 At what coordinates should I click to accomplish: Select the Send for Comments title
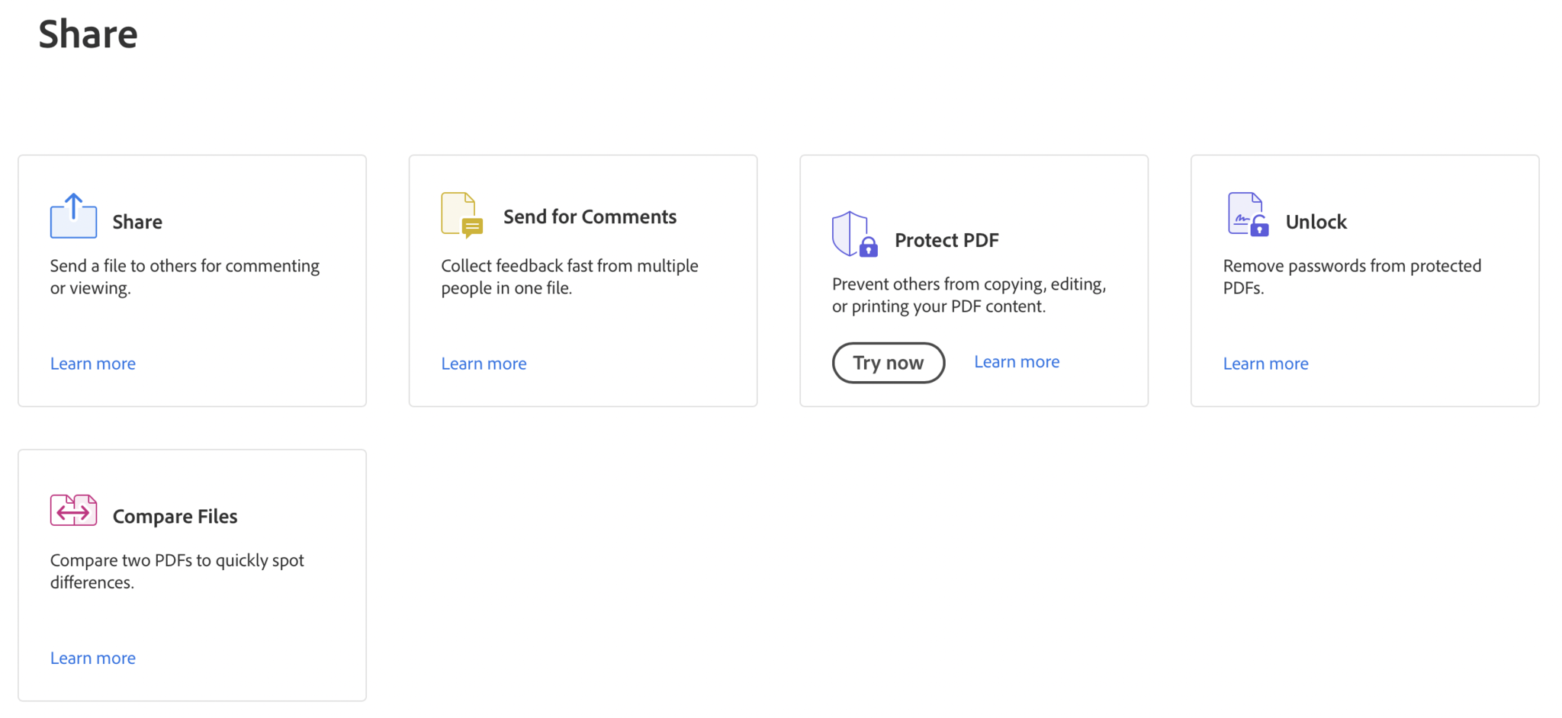(x=590, y=217)
